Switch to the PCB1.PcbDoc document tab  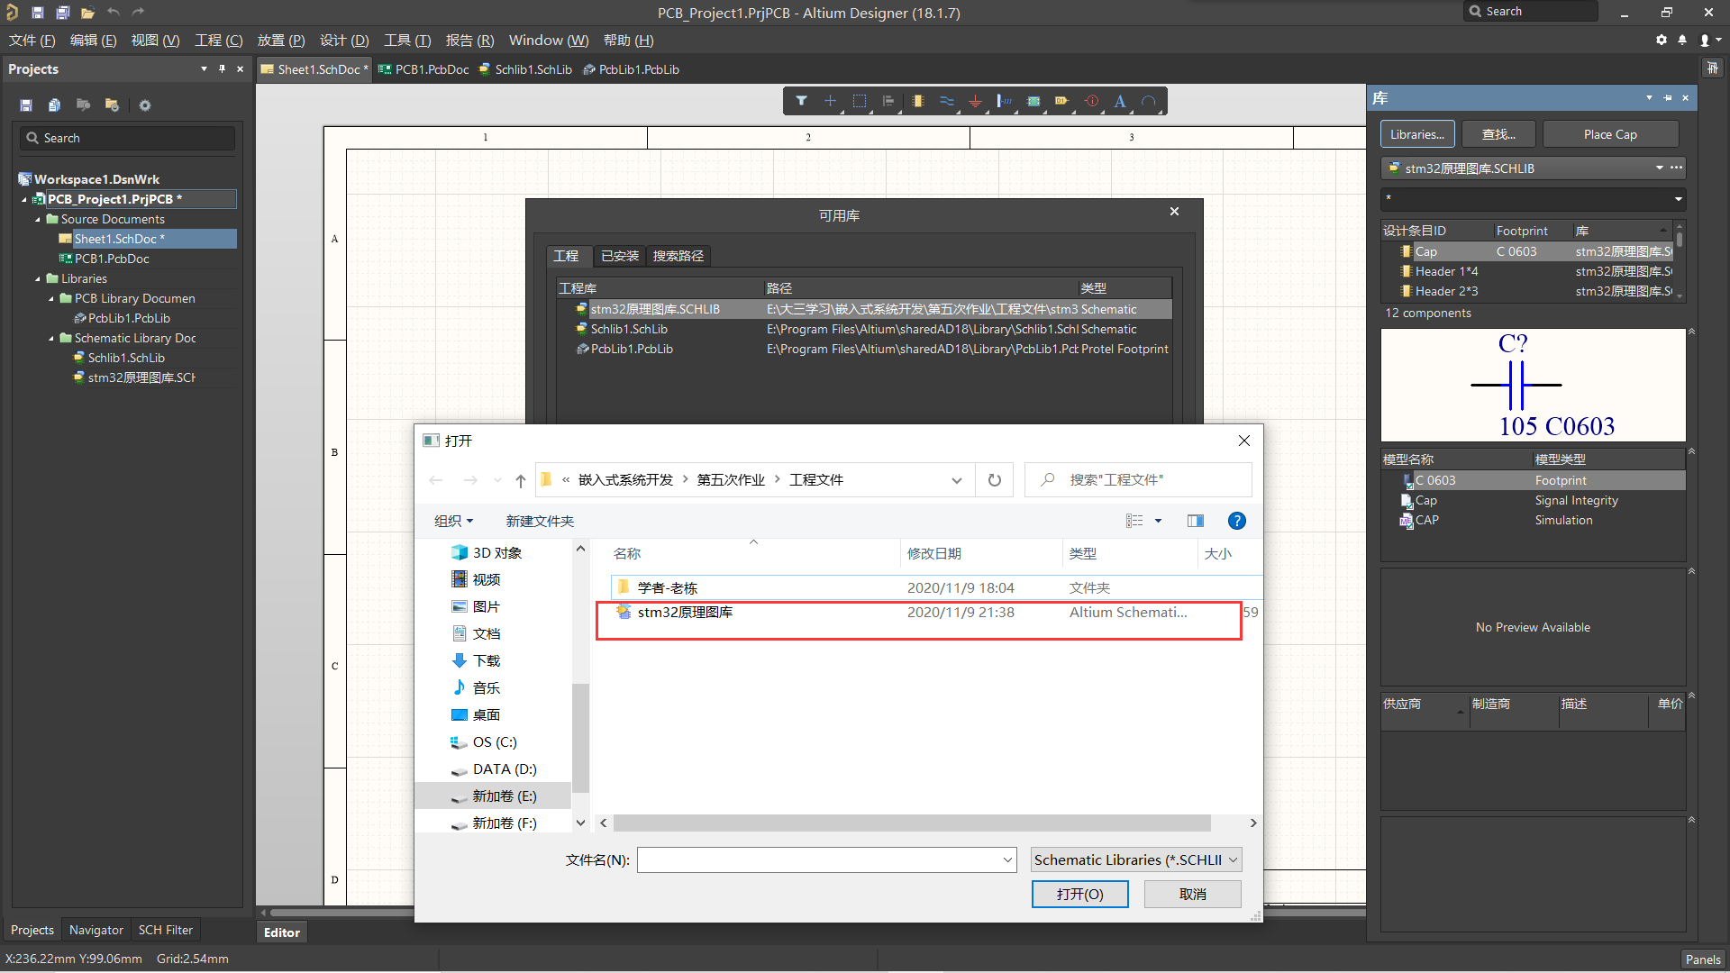423,69
